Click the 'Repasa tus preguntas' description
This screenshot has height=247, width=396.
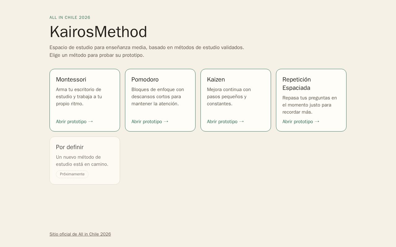(310, 105)
